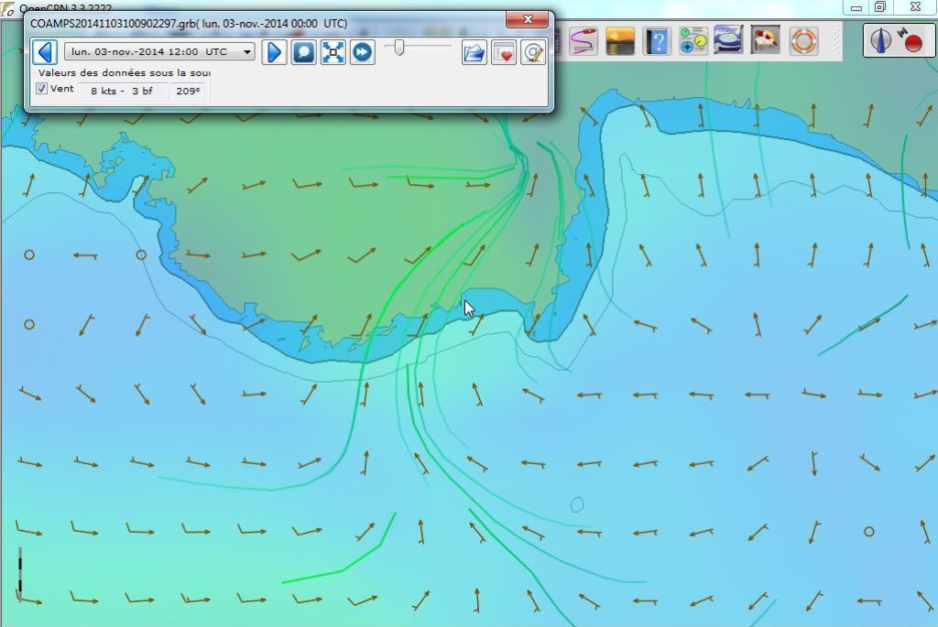
Task: Click the blue speech-bubble icon in GRIB dialog
Action: [303, 52]
